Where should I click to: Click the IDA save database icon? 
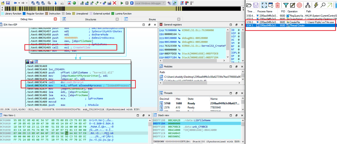tap(8, 3)
